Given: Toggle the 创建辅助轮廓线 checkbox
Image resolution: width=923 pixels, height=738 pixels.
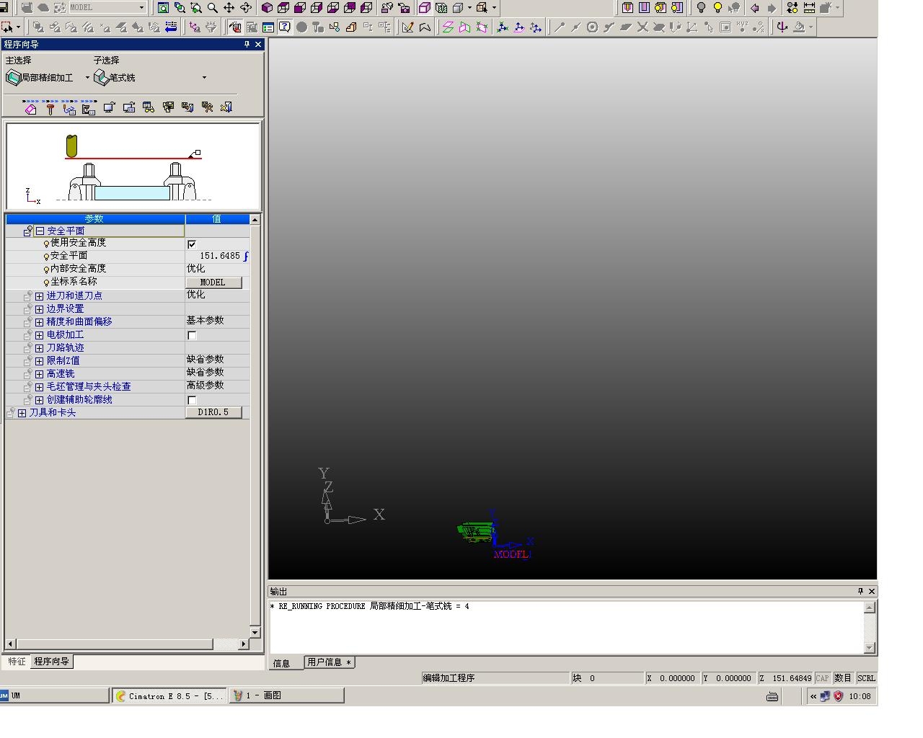Looking at the screenshot, I should click(192, 400).
